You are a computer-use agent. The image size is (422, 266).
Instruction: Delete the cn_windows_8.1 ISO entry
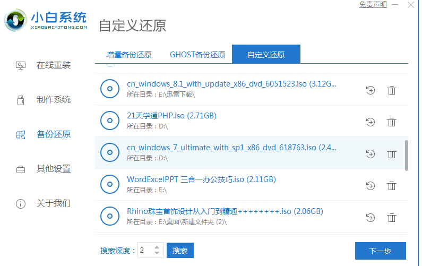[392, 90]
